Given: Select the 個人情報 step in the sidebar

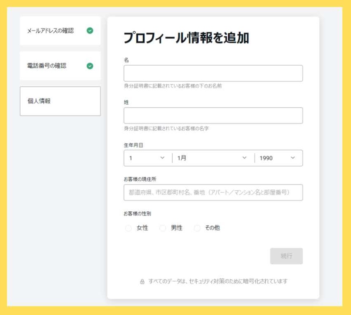Looking at the screenshot, I should coord(60,101).
